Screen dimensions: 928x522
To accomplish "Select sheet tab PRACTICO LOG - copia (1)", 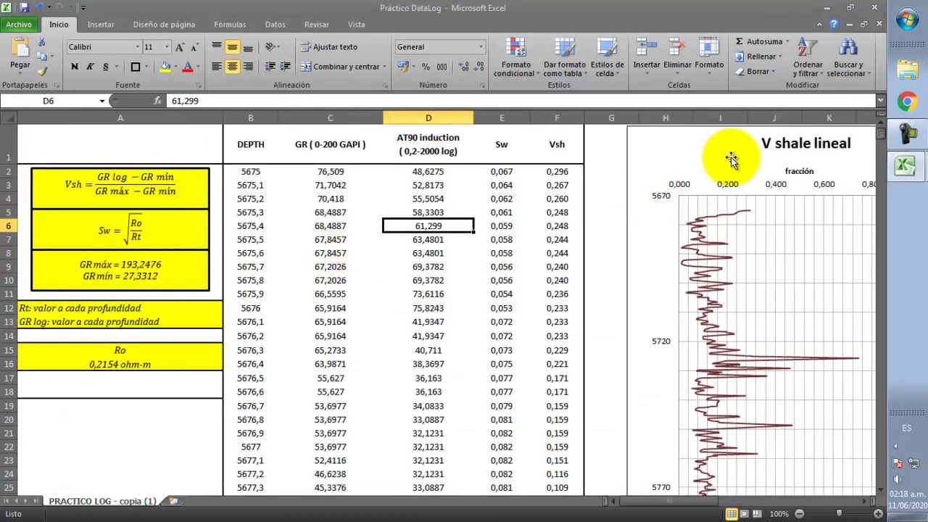I will pos(102,501).
